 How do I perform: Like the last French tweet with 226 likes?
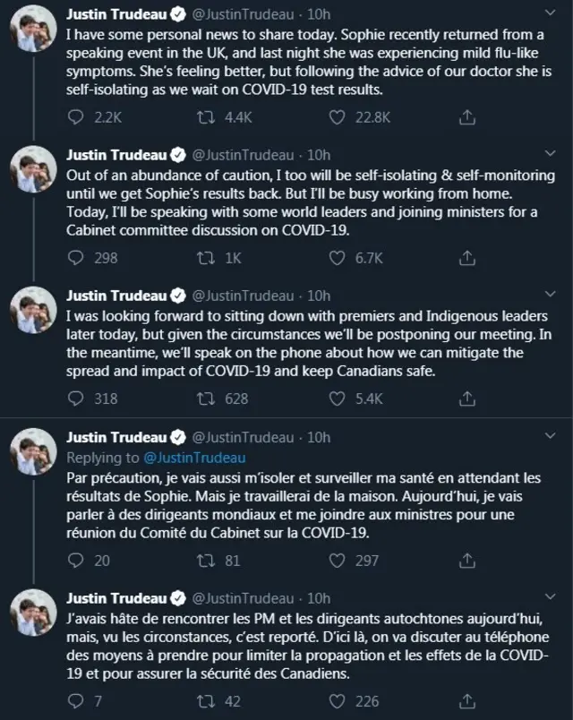click(x=338, y=701)
